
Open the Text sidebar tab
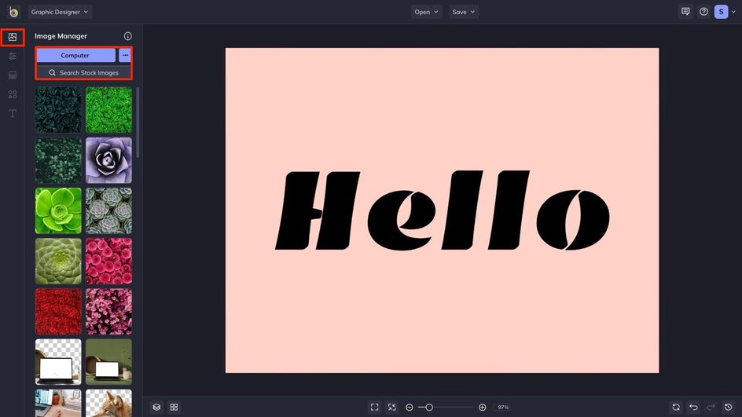13,113
